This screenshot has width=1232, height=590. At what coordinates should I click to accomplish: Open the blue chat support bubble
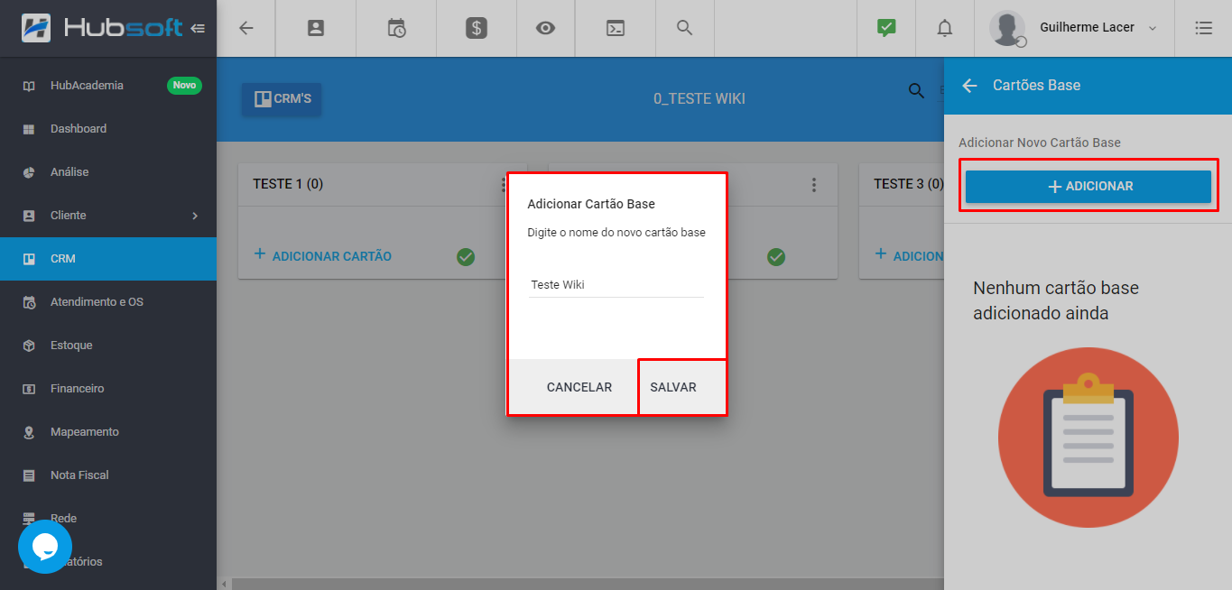pyautogui.click(x=45, y=547)
